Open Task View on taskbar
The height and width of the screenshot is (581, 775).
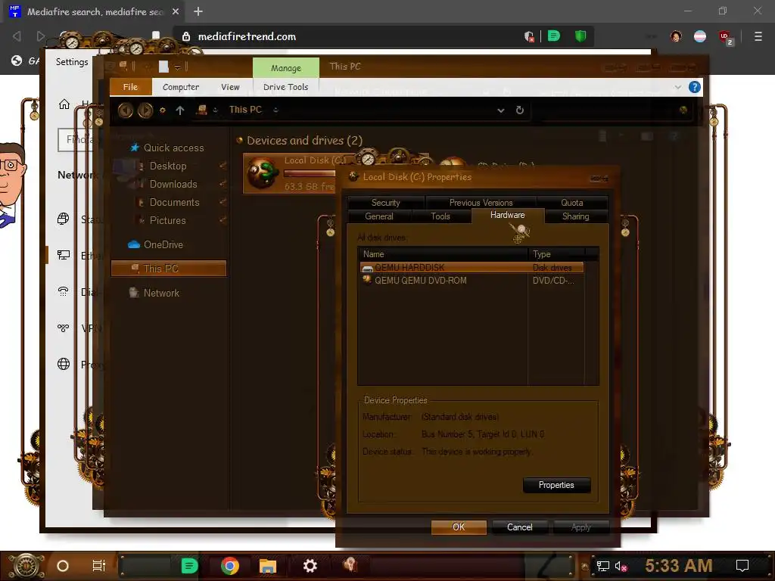coord(99,566)
